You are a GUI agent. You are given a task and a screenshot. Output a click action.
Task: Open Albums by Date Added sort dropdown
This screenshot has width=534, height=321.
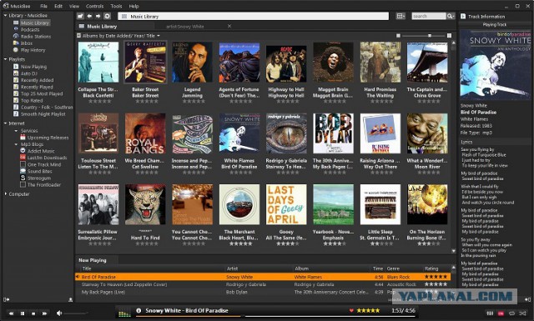121,36
